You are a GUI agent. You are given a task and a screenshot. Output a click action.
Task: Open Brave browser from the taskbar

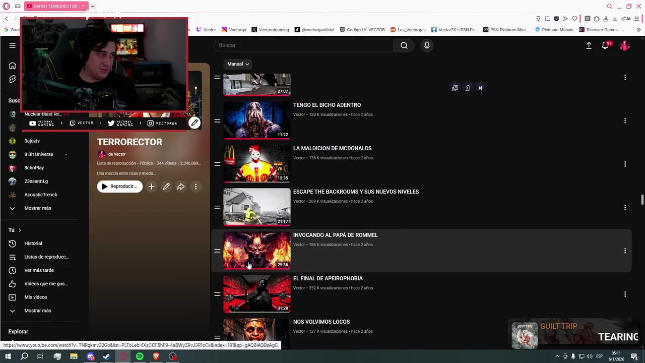(x=156, y=356)
